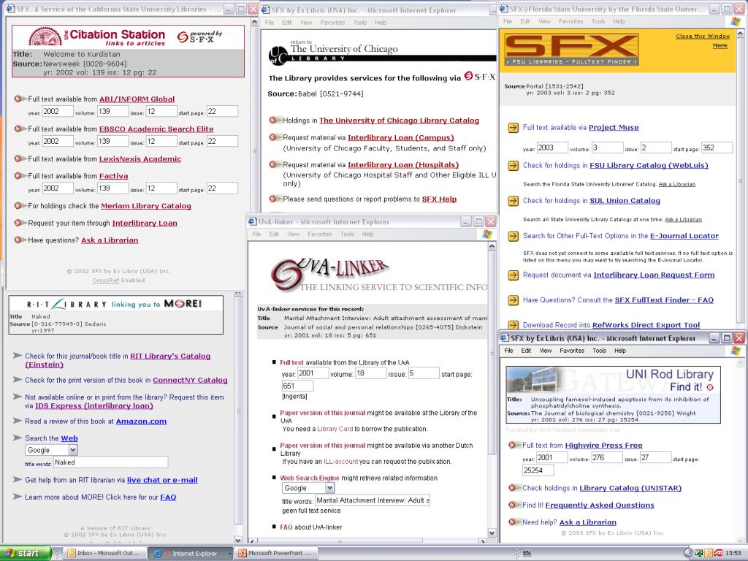This screenshot has height=561, width=748.
Task: Click arrow icon beside E-Journal Locator
Action: (514, 236)
